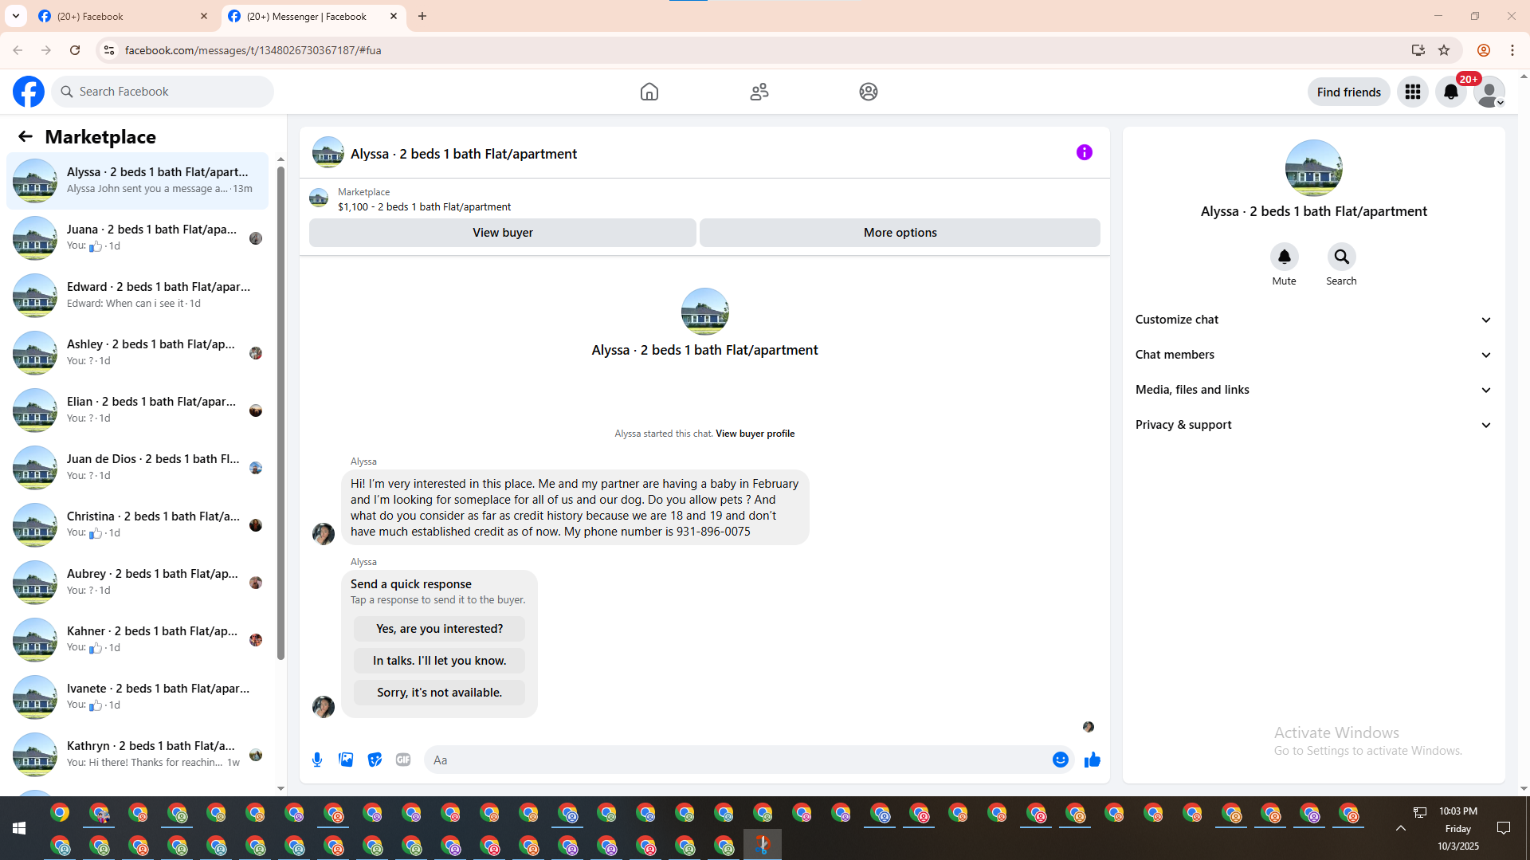Open the account profile menu
This screenshot has height=860, width=1530.
point(1489,92)
